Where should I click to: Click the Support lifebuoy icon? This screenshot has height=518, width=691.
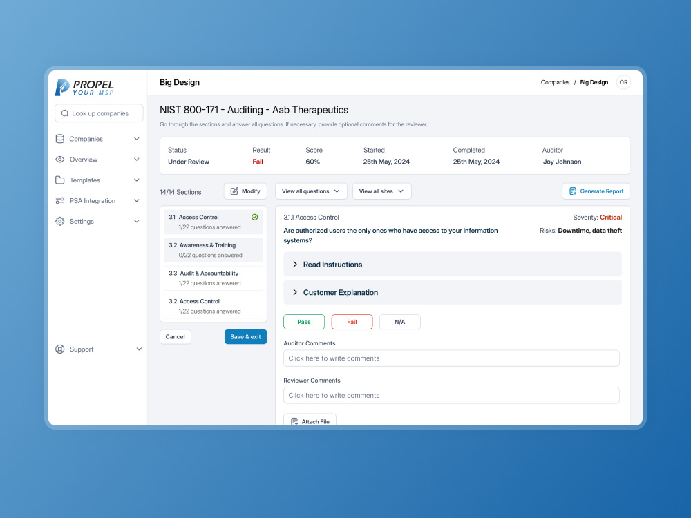(x=60, y=349)
